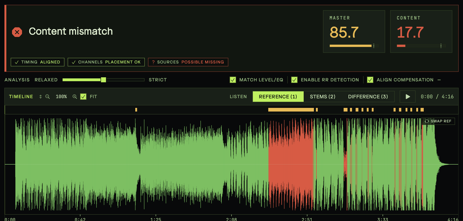Zoom out the timeline with the minus magnifier
The image size is (463, 221).
pyautogui.click(x=48, y=97)
